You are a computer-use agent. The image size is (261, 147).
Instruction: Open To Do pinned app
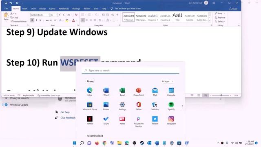pyautogui.click(x=106, y=120)
